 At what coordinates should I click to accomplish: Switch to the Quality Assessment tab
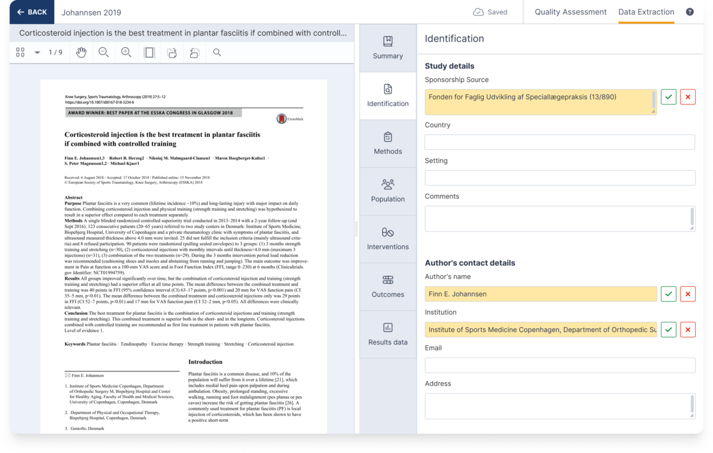570,12
